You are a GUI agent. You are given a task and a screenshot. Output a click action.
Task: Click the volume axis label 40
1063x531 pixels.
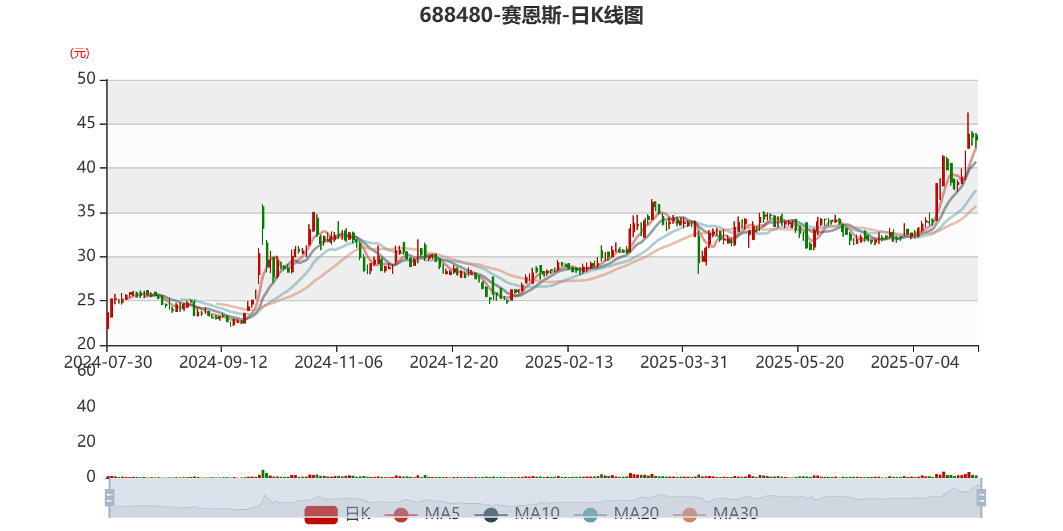coord(86,406)
